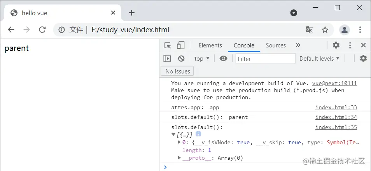Viewport: 371px width, 171px height.
Task: Click the 'length: 1' property row
Action: coord(197,150)
